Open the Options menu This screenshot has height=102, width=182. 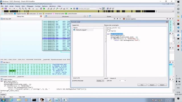click(x=45, y=6)
